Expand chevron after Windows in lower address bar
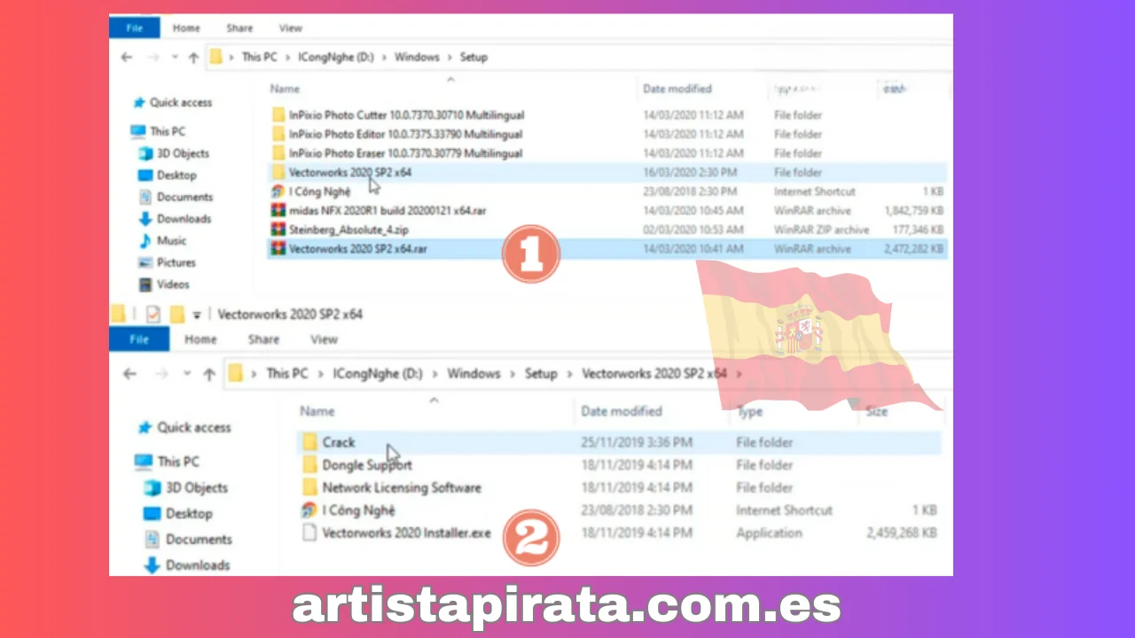This screenshot has width=1135, height=638. pyautogui.click(x=513, y=374)
